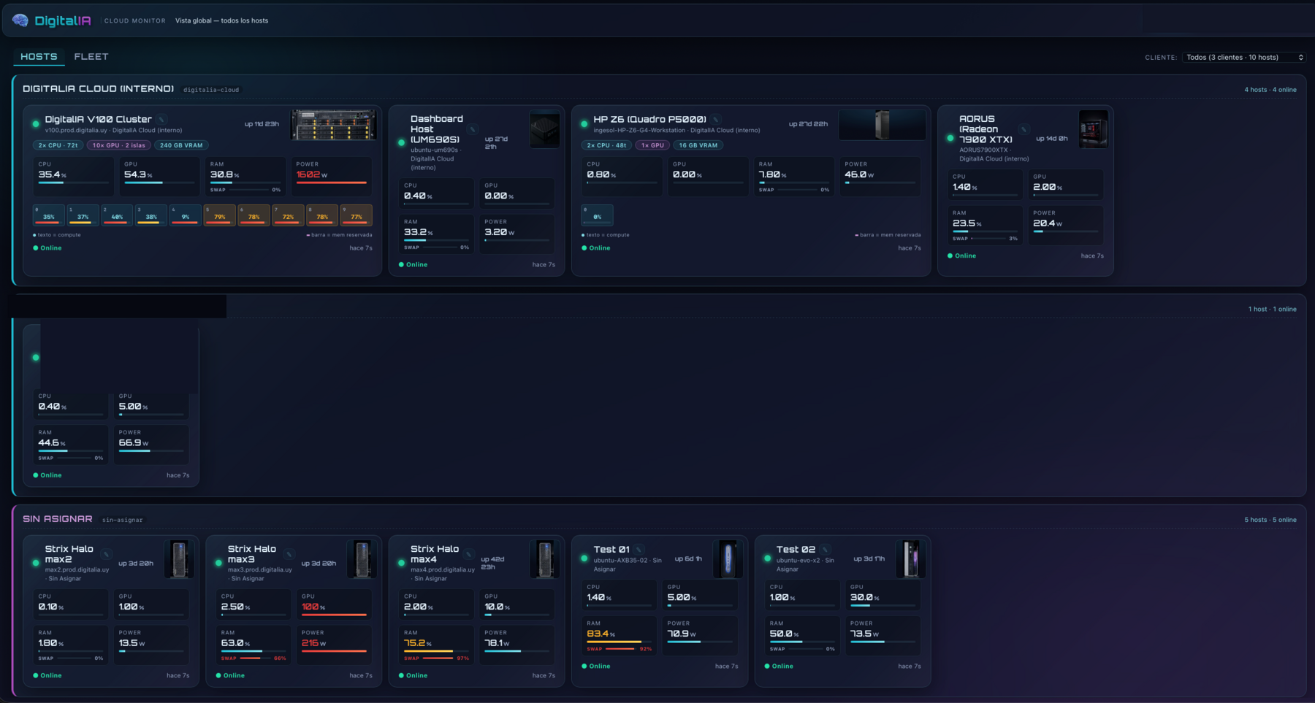Click AORUS POWER value 20.4 W
The width and height of the screenshot is (1315, 703).
point(1048,223)
